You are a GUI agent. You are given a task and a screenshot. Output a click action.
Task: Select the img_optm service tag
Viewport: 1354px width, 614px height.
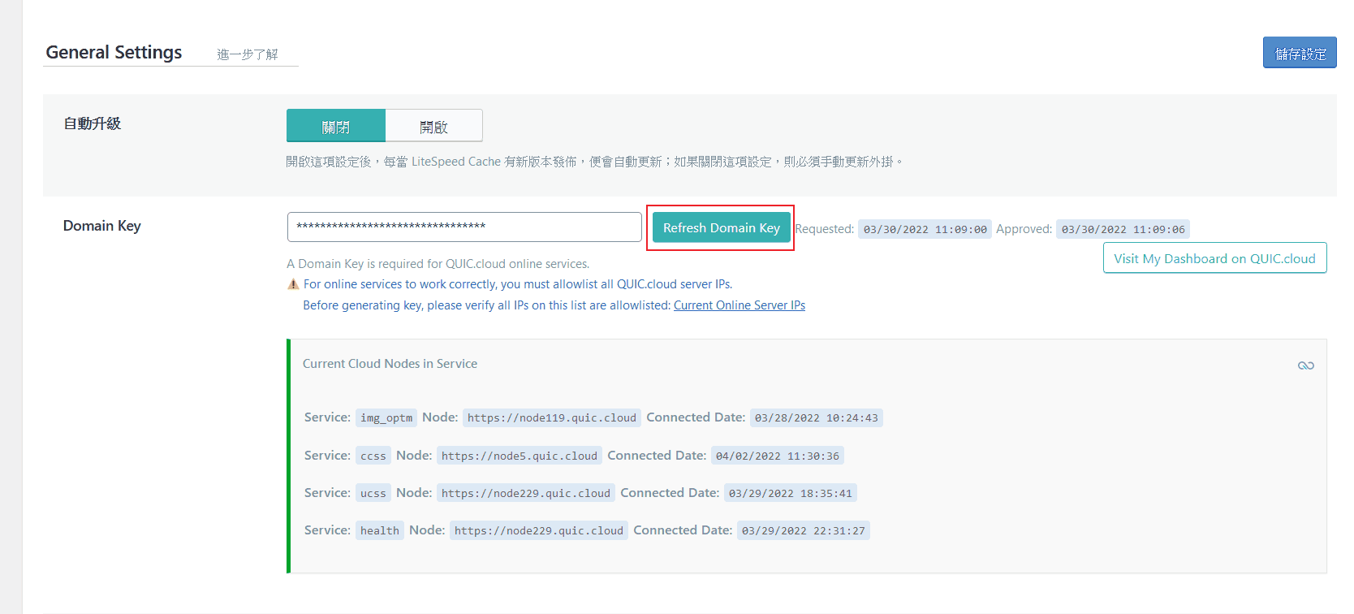point(386,418)
